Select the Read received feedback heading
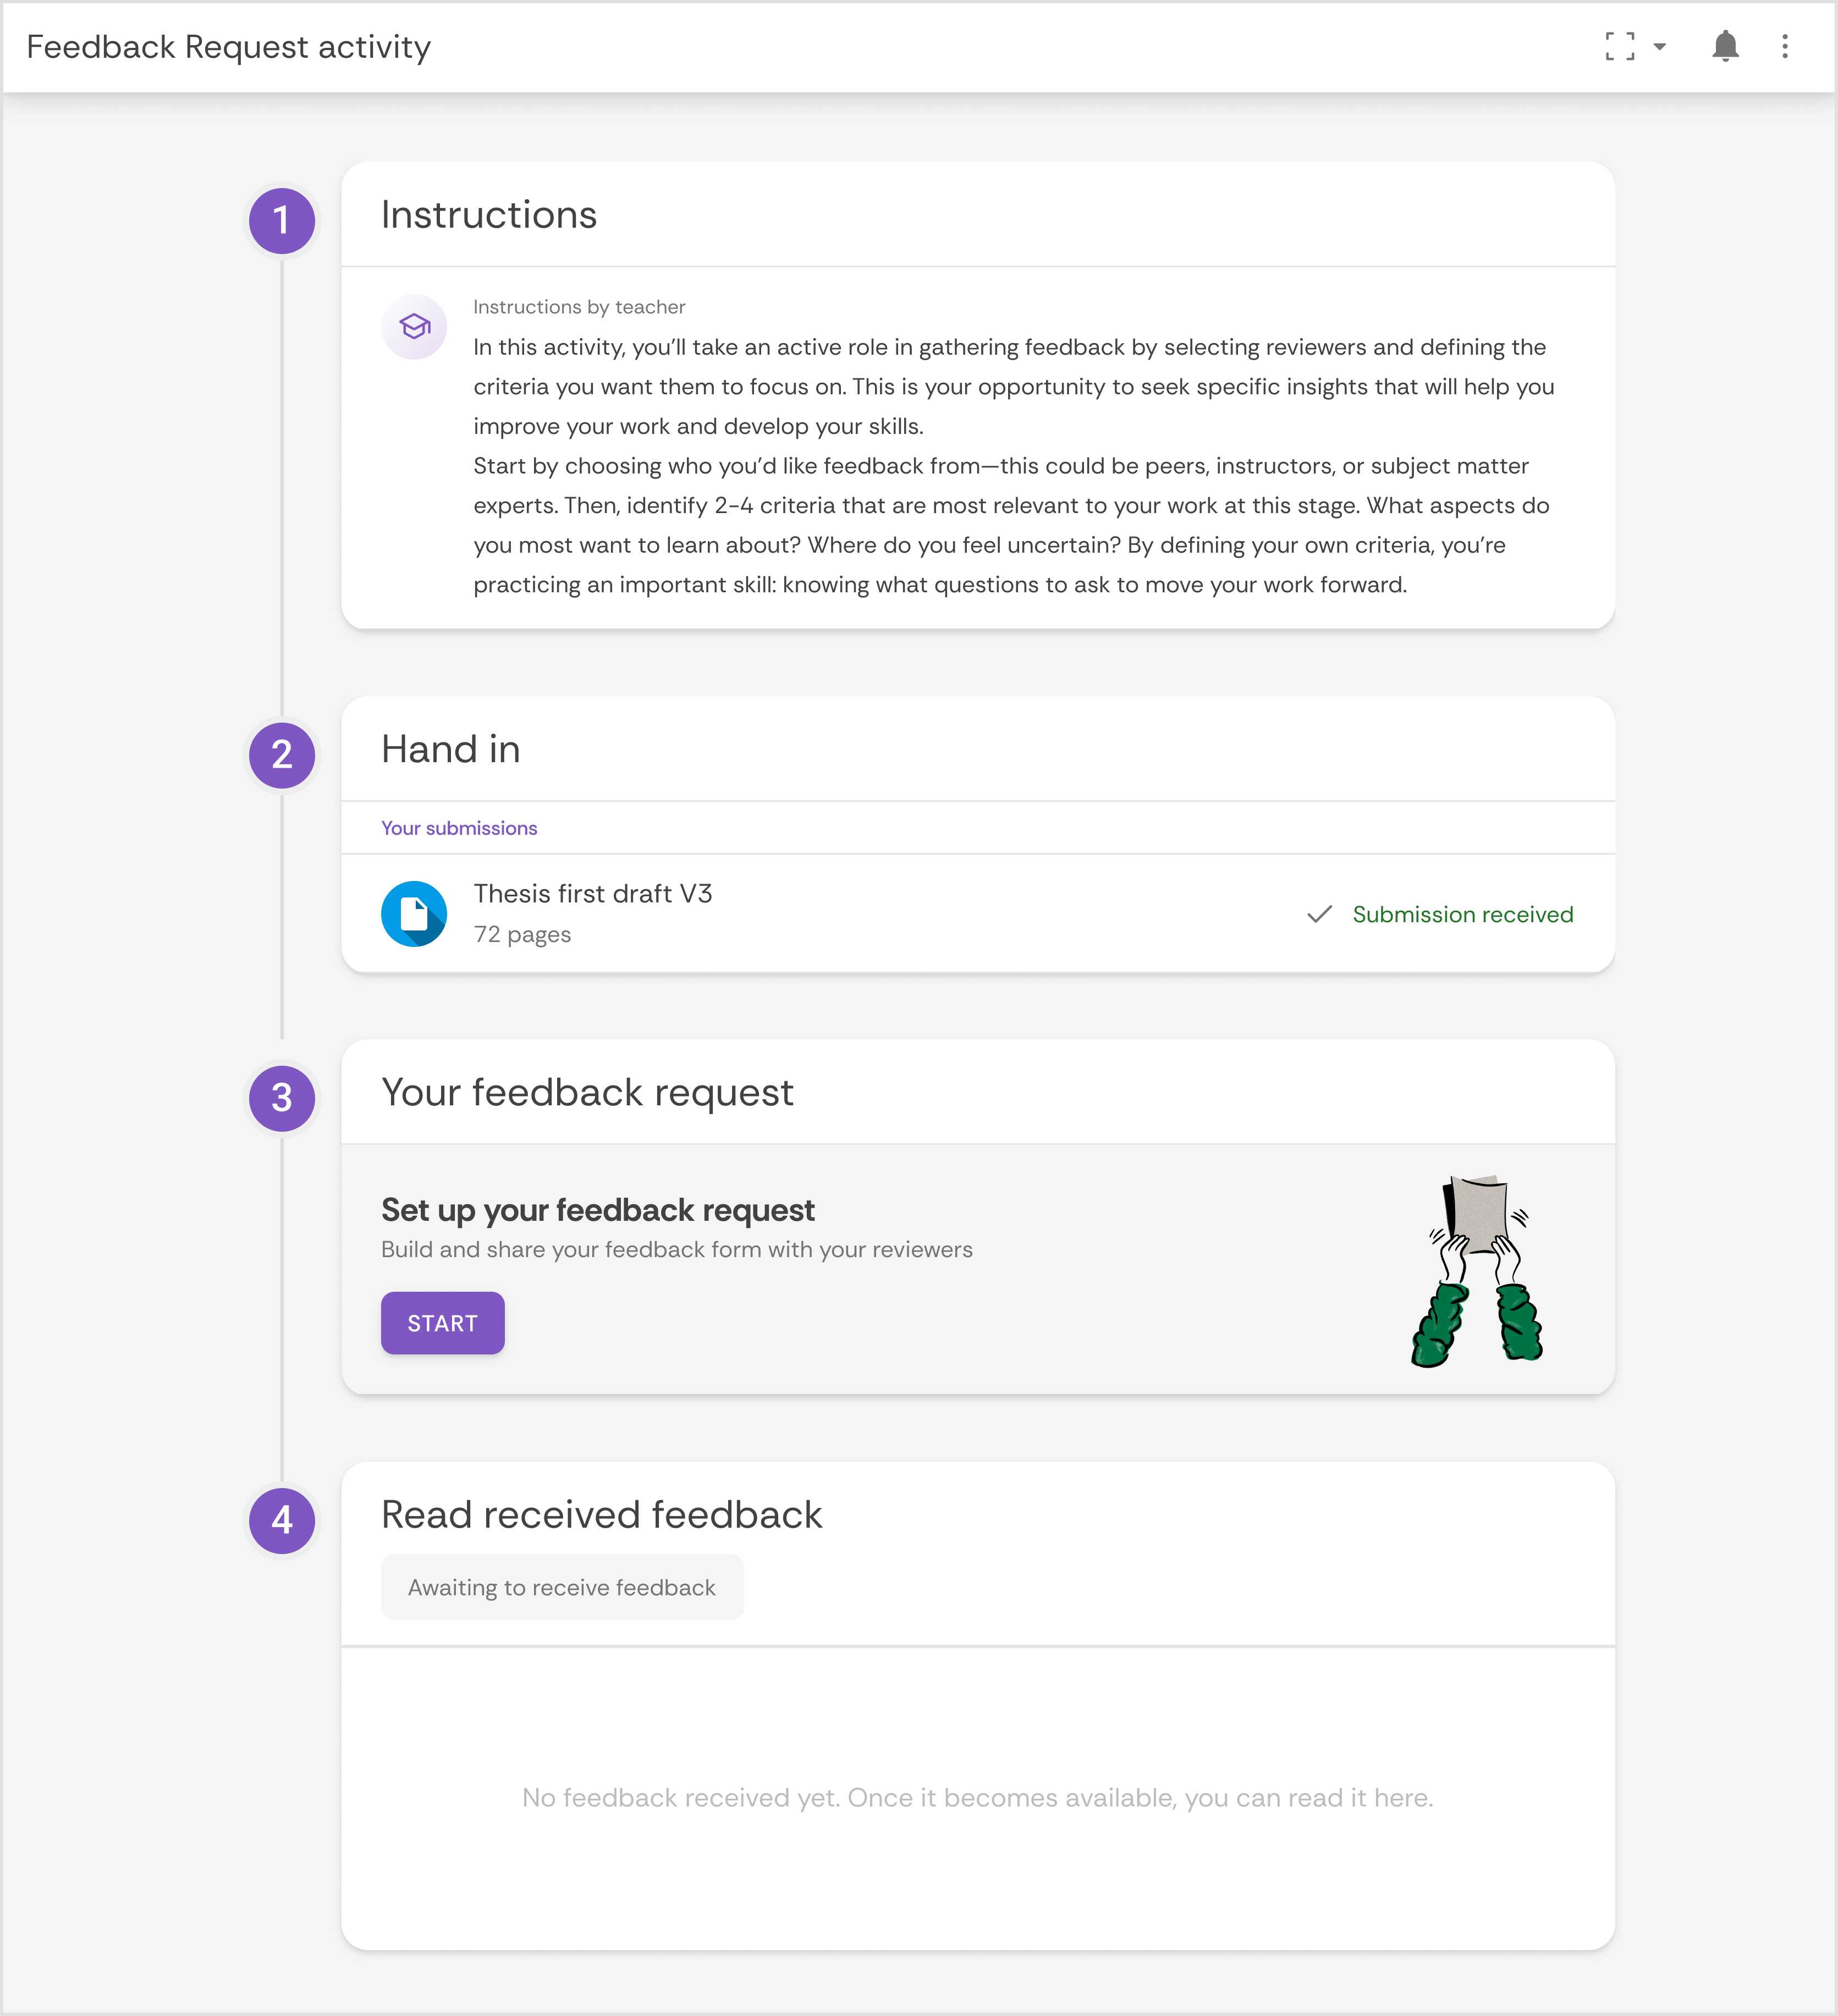 pyautogui.click(x=601, y=1514)
